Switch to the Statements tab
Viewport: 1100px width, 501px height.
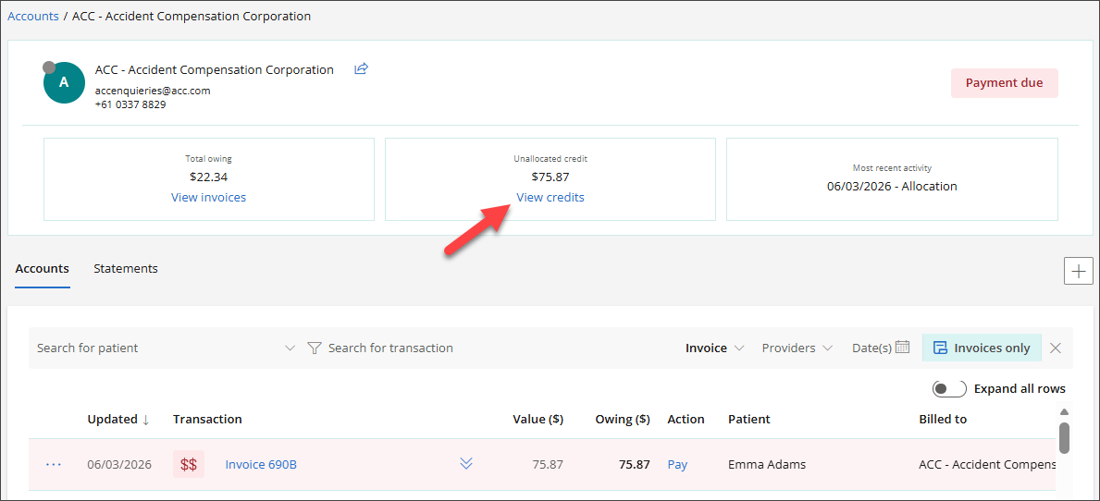click(126, 269)
